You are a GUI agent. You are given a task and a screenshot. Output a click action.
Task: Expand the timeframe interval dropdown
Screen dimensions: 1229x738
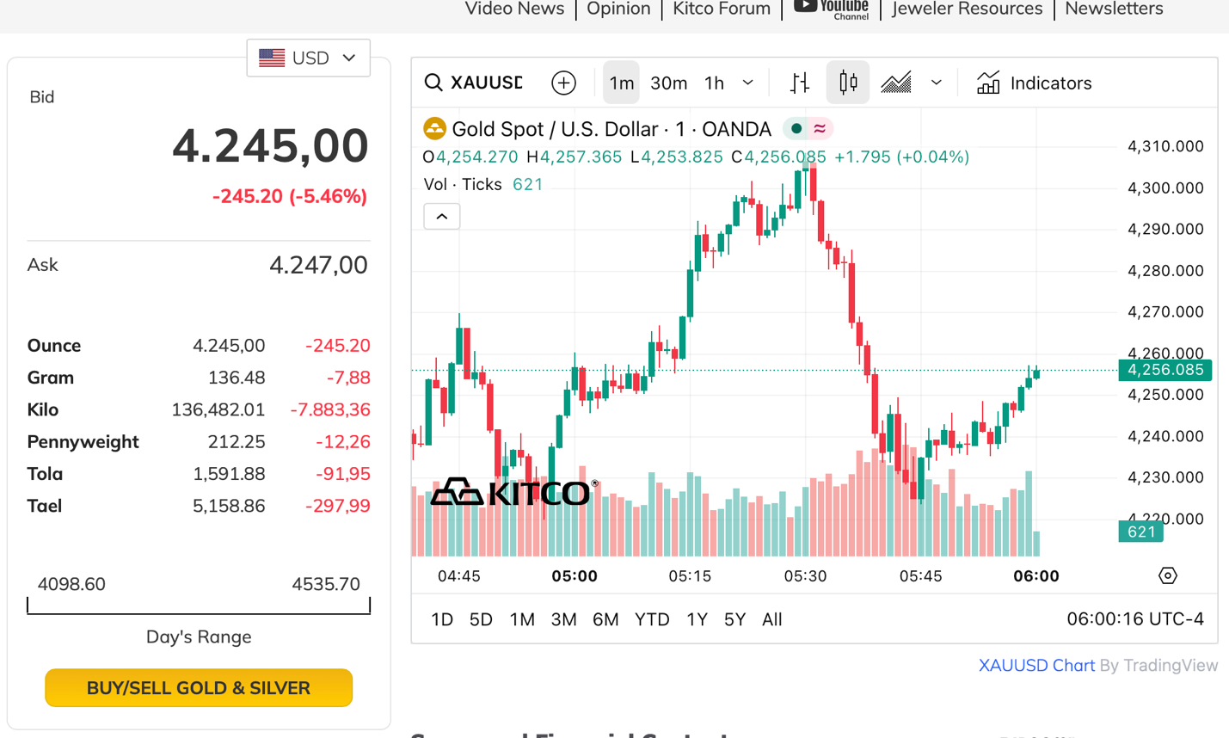[747, 83]
